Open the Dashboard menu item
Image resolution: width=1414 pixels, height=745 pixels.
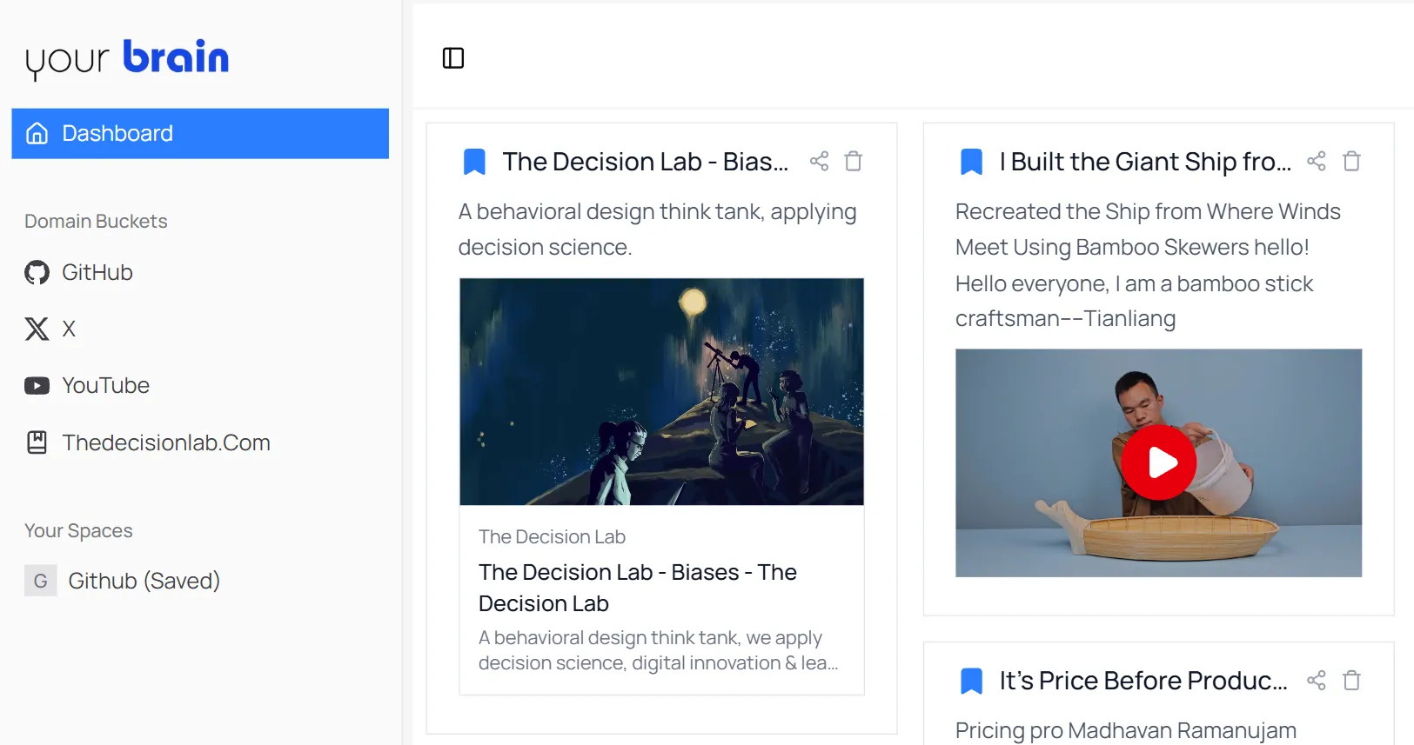coord(200,133)
